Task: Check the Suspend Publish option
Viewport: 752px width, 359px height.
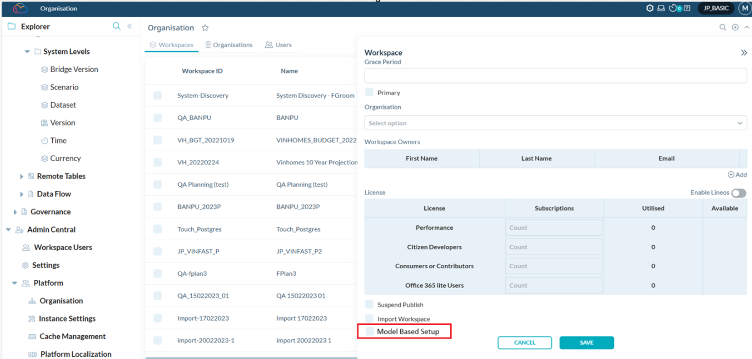Action: [x=369, y=305]
